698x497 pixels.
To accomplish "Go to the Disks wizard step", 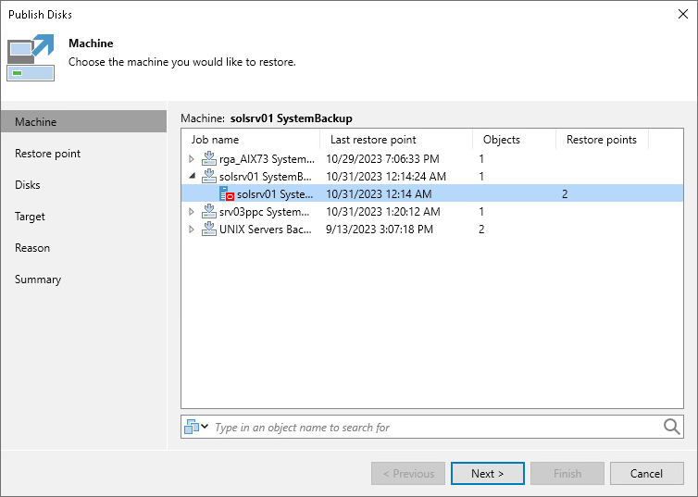I will pyautogui.click(x=28, y=185).
